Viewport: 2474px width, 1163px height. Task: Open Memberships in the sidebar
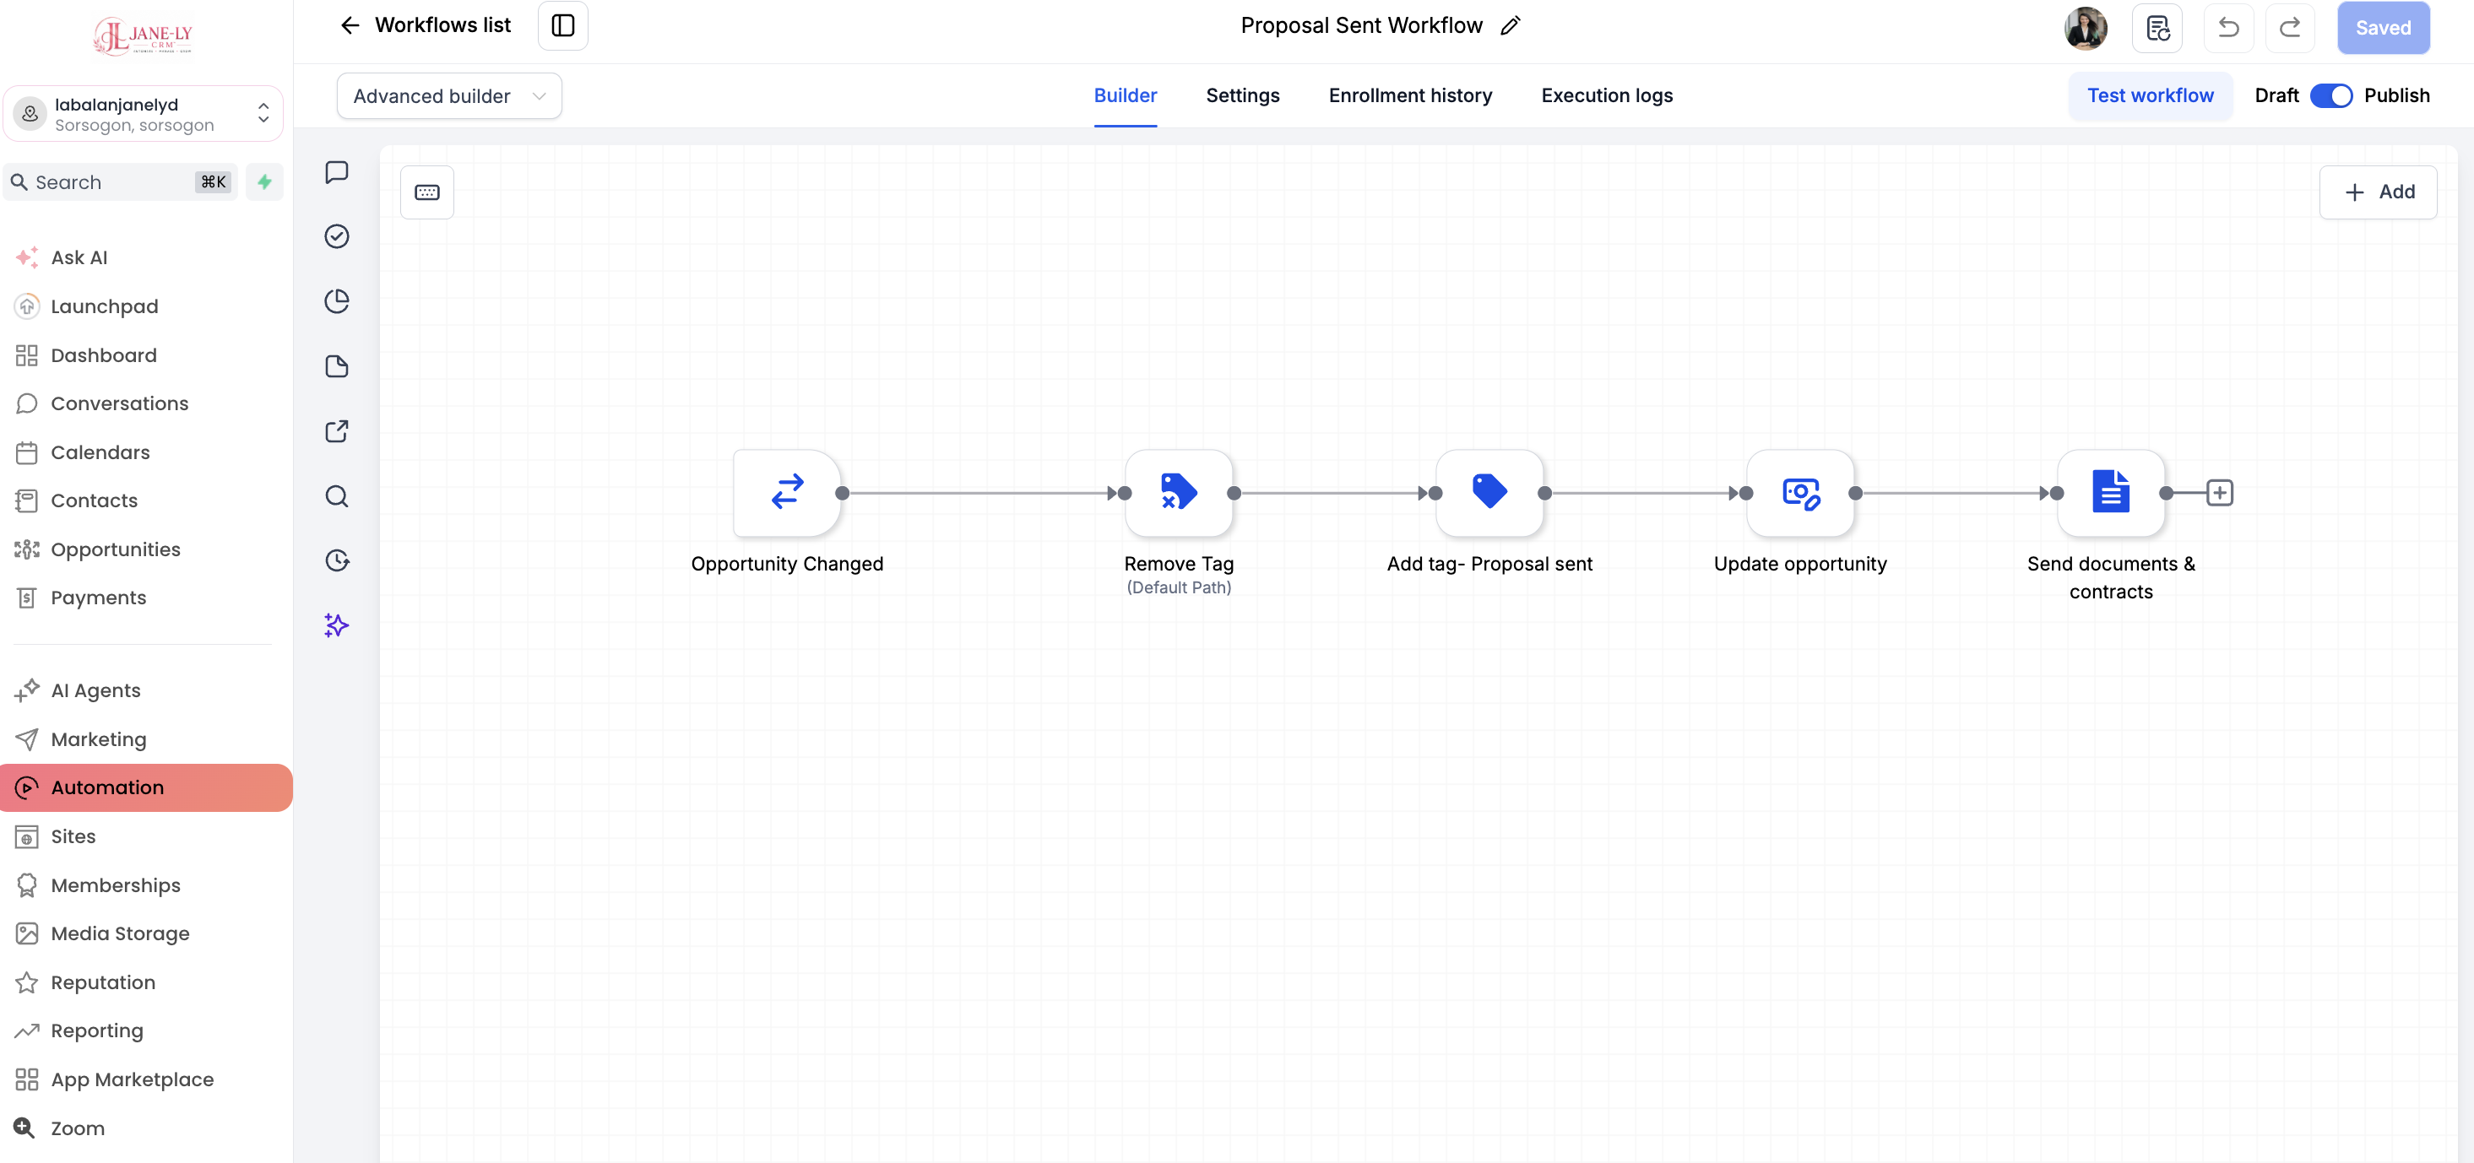pos(115,884)
